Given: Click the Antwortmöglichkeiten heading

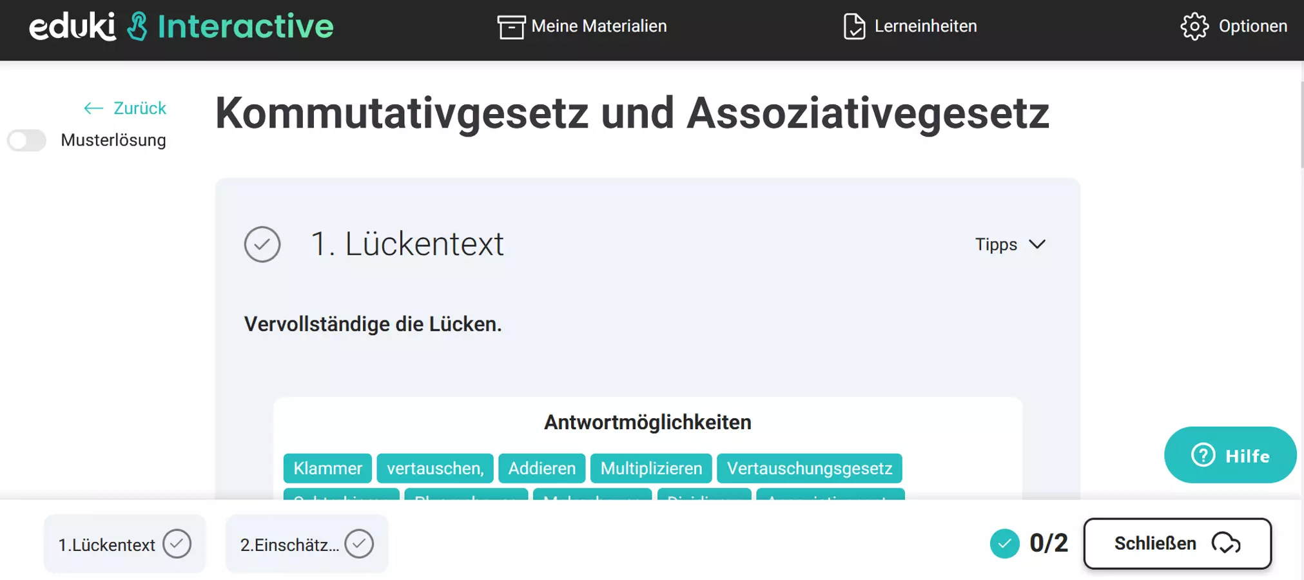Looking at the screenshot, I should coord(648,422).
